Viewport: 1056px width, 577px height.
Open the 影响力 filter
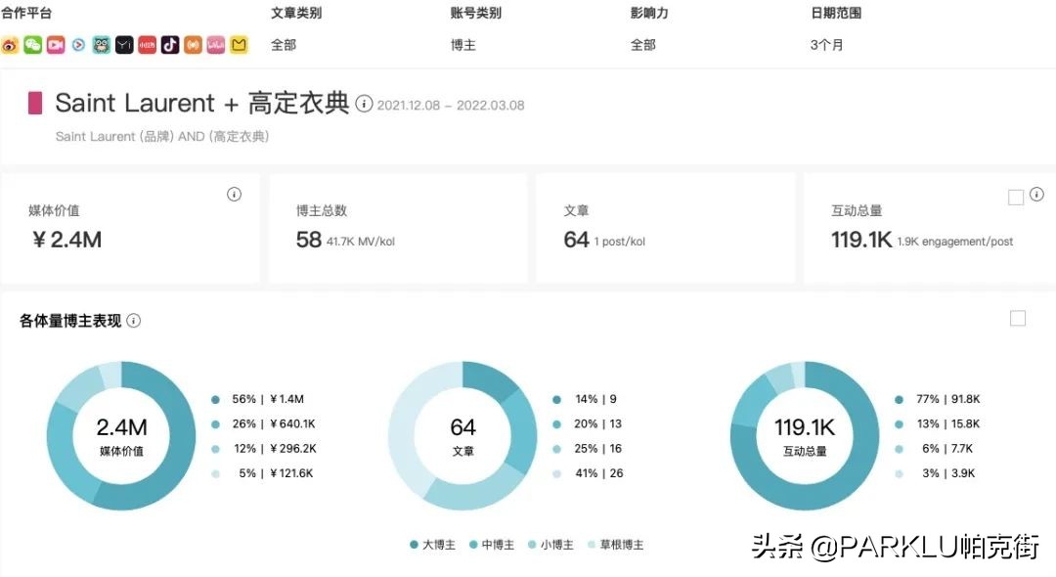pyautogui.click(x=643, y=45)
